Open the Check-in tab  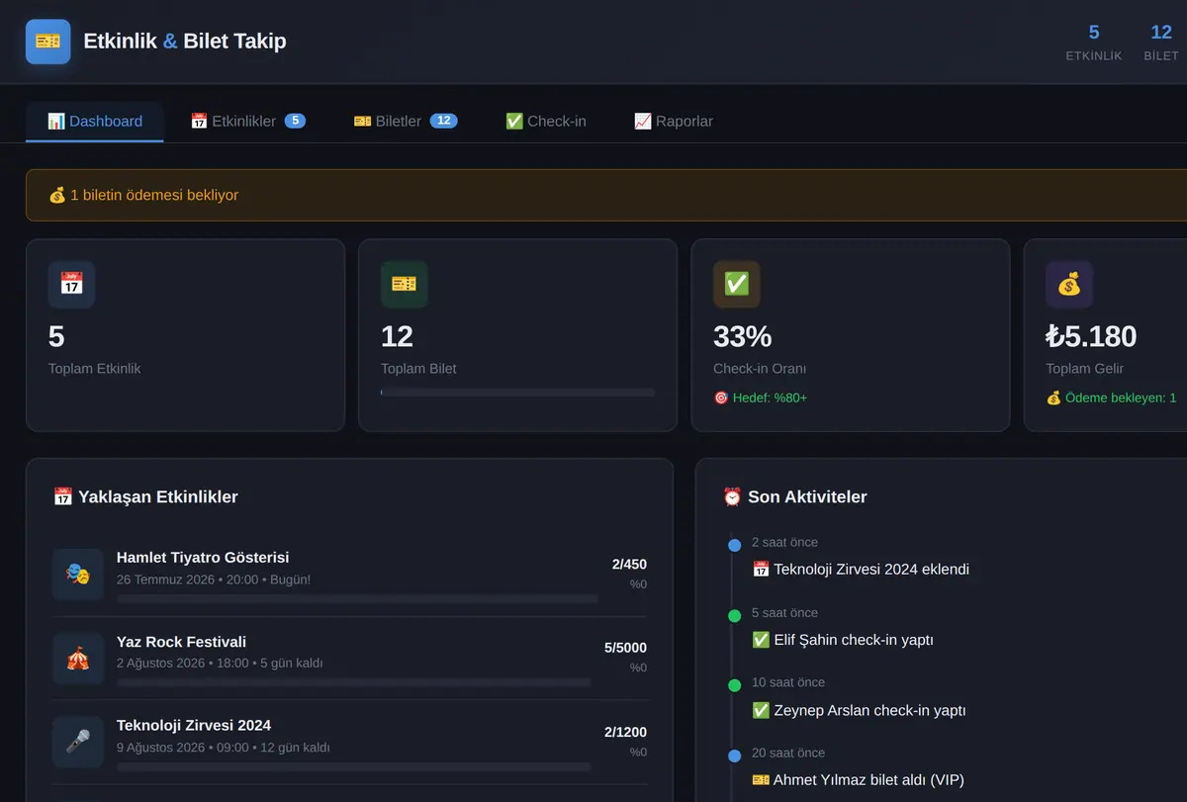(546, 122)
